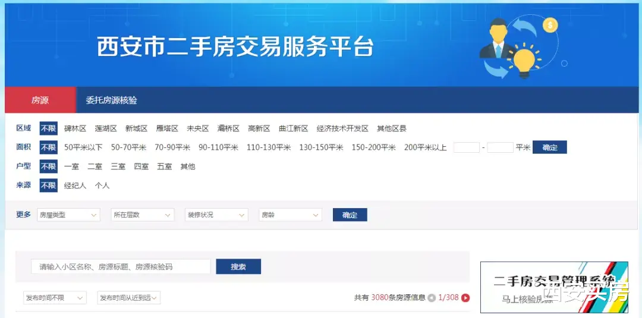Select 不限 in the 来源 row

click(x=48, y=185)
